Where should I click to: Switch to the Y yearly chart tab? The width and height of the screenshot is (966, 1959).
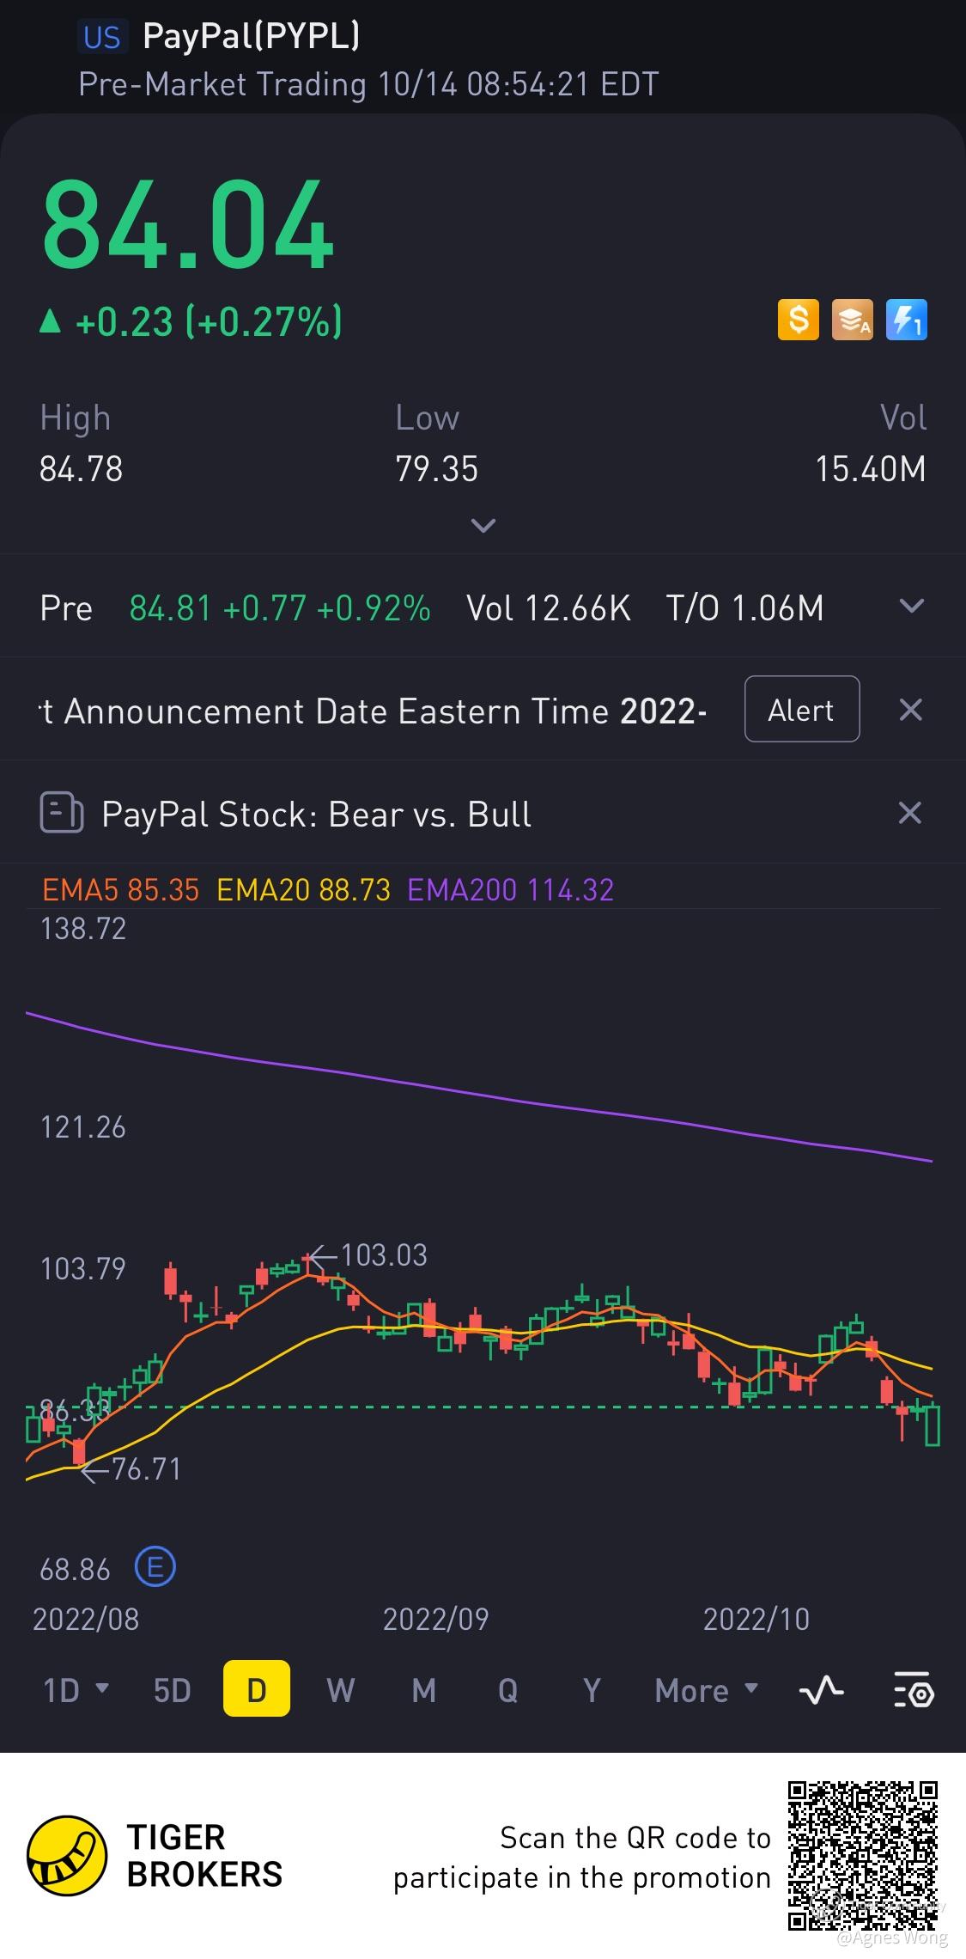[592, 1690]
